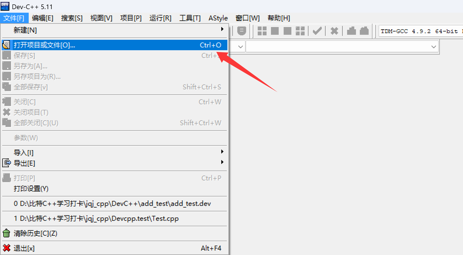Screen dimensions: 463x255
Task: Click the Rebuild All toolbar icon
Action: coord(300,31)
